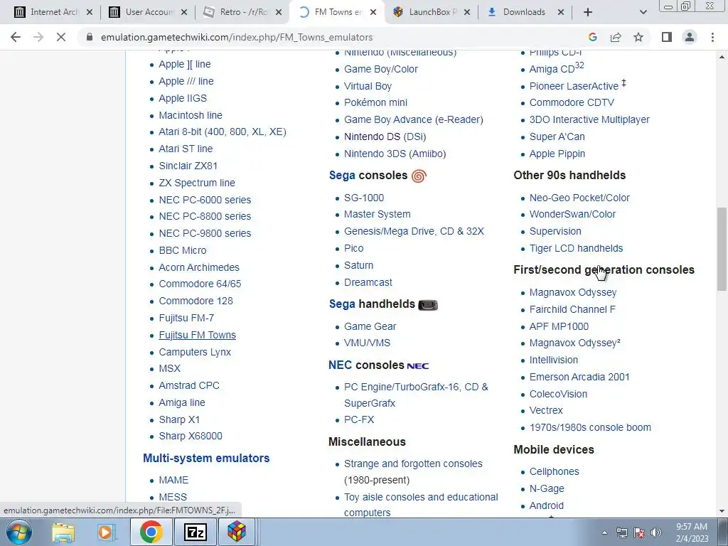Open the Commodore 128 link

tap(196, 301)
